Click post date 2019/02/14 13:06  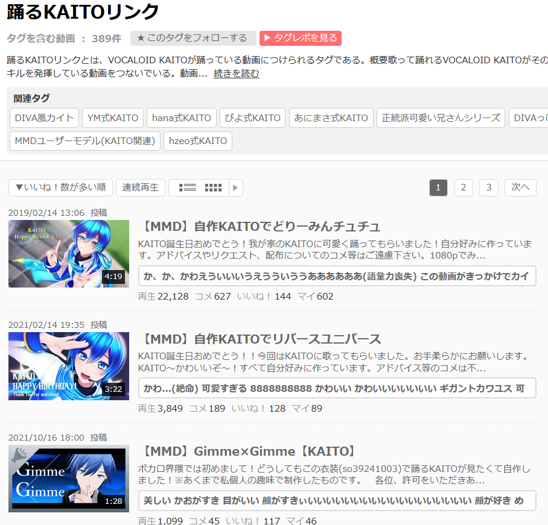46,213
